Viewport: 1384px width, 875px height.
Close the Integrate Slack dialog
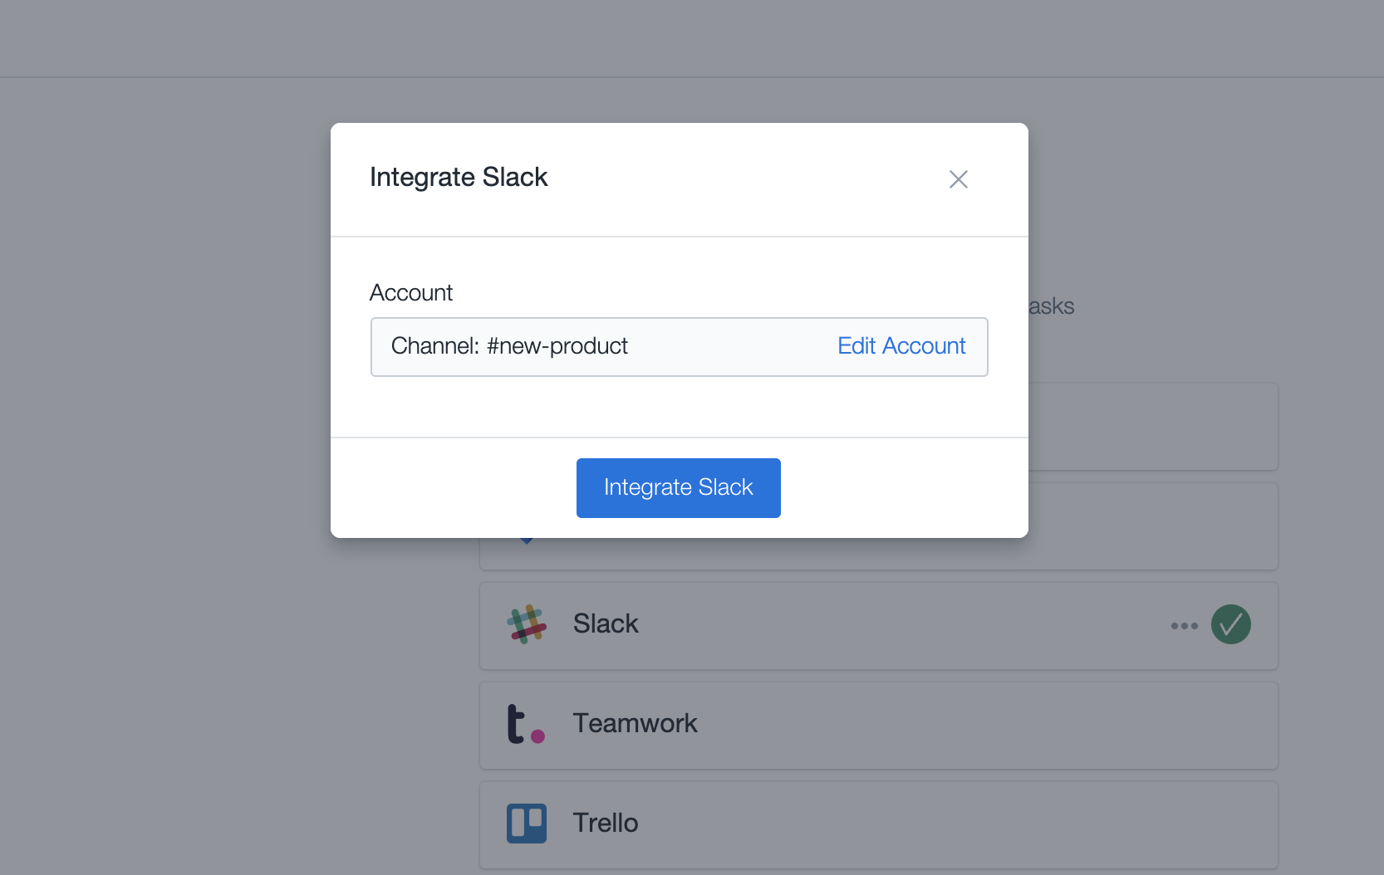coord(958,179)
